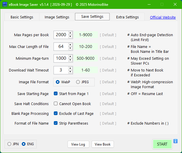Click the 1-9000 range label
Screen dimensions: 182x153
point(86,35)
